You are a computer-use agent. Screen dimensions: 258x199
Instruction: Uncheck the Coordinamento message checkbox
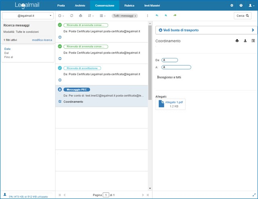click(x=60, y=102)
